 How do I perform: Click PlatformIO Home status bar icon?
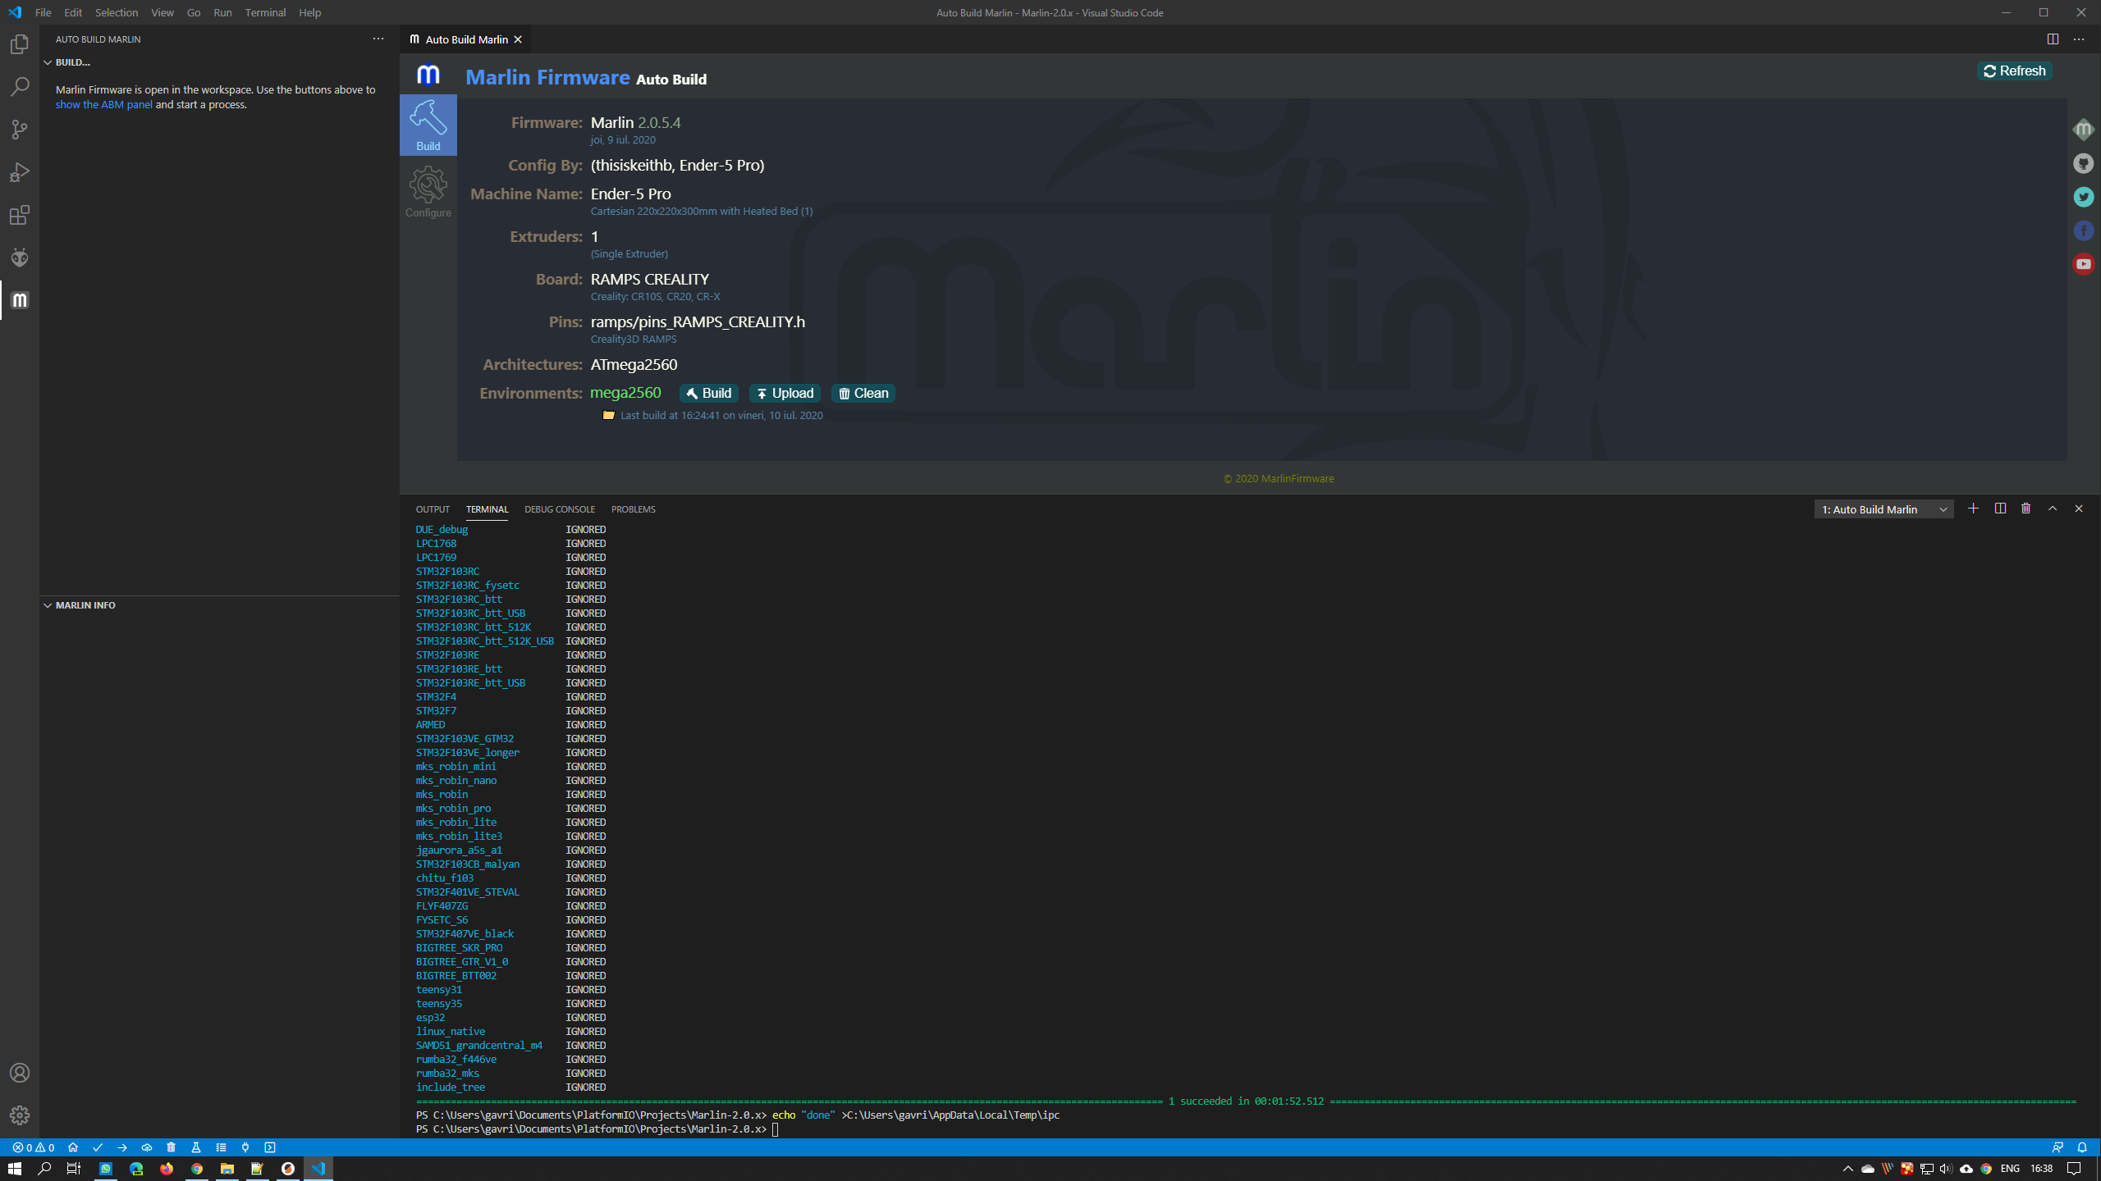73,1147
